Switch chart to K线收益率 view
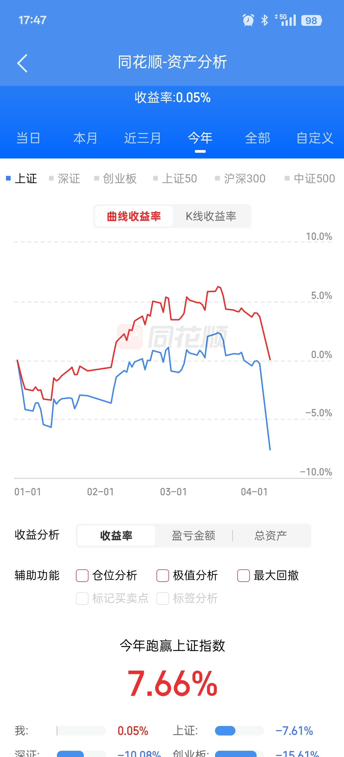 [x=211, y=216]
